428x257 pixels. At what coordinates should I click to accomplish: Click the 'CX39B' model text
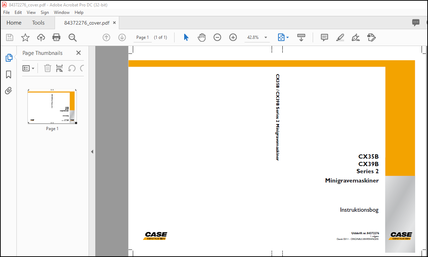tap(368, 164)
